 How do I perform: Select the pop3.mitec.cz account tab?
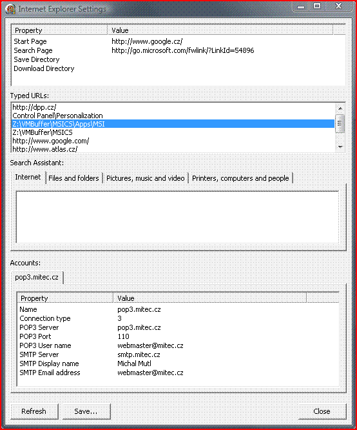[37, 277]
